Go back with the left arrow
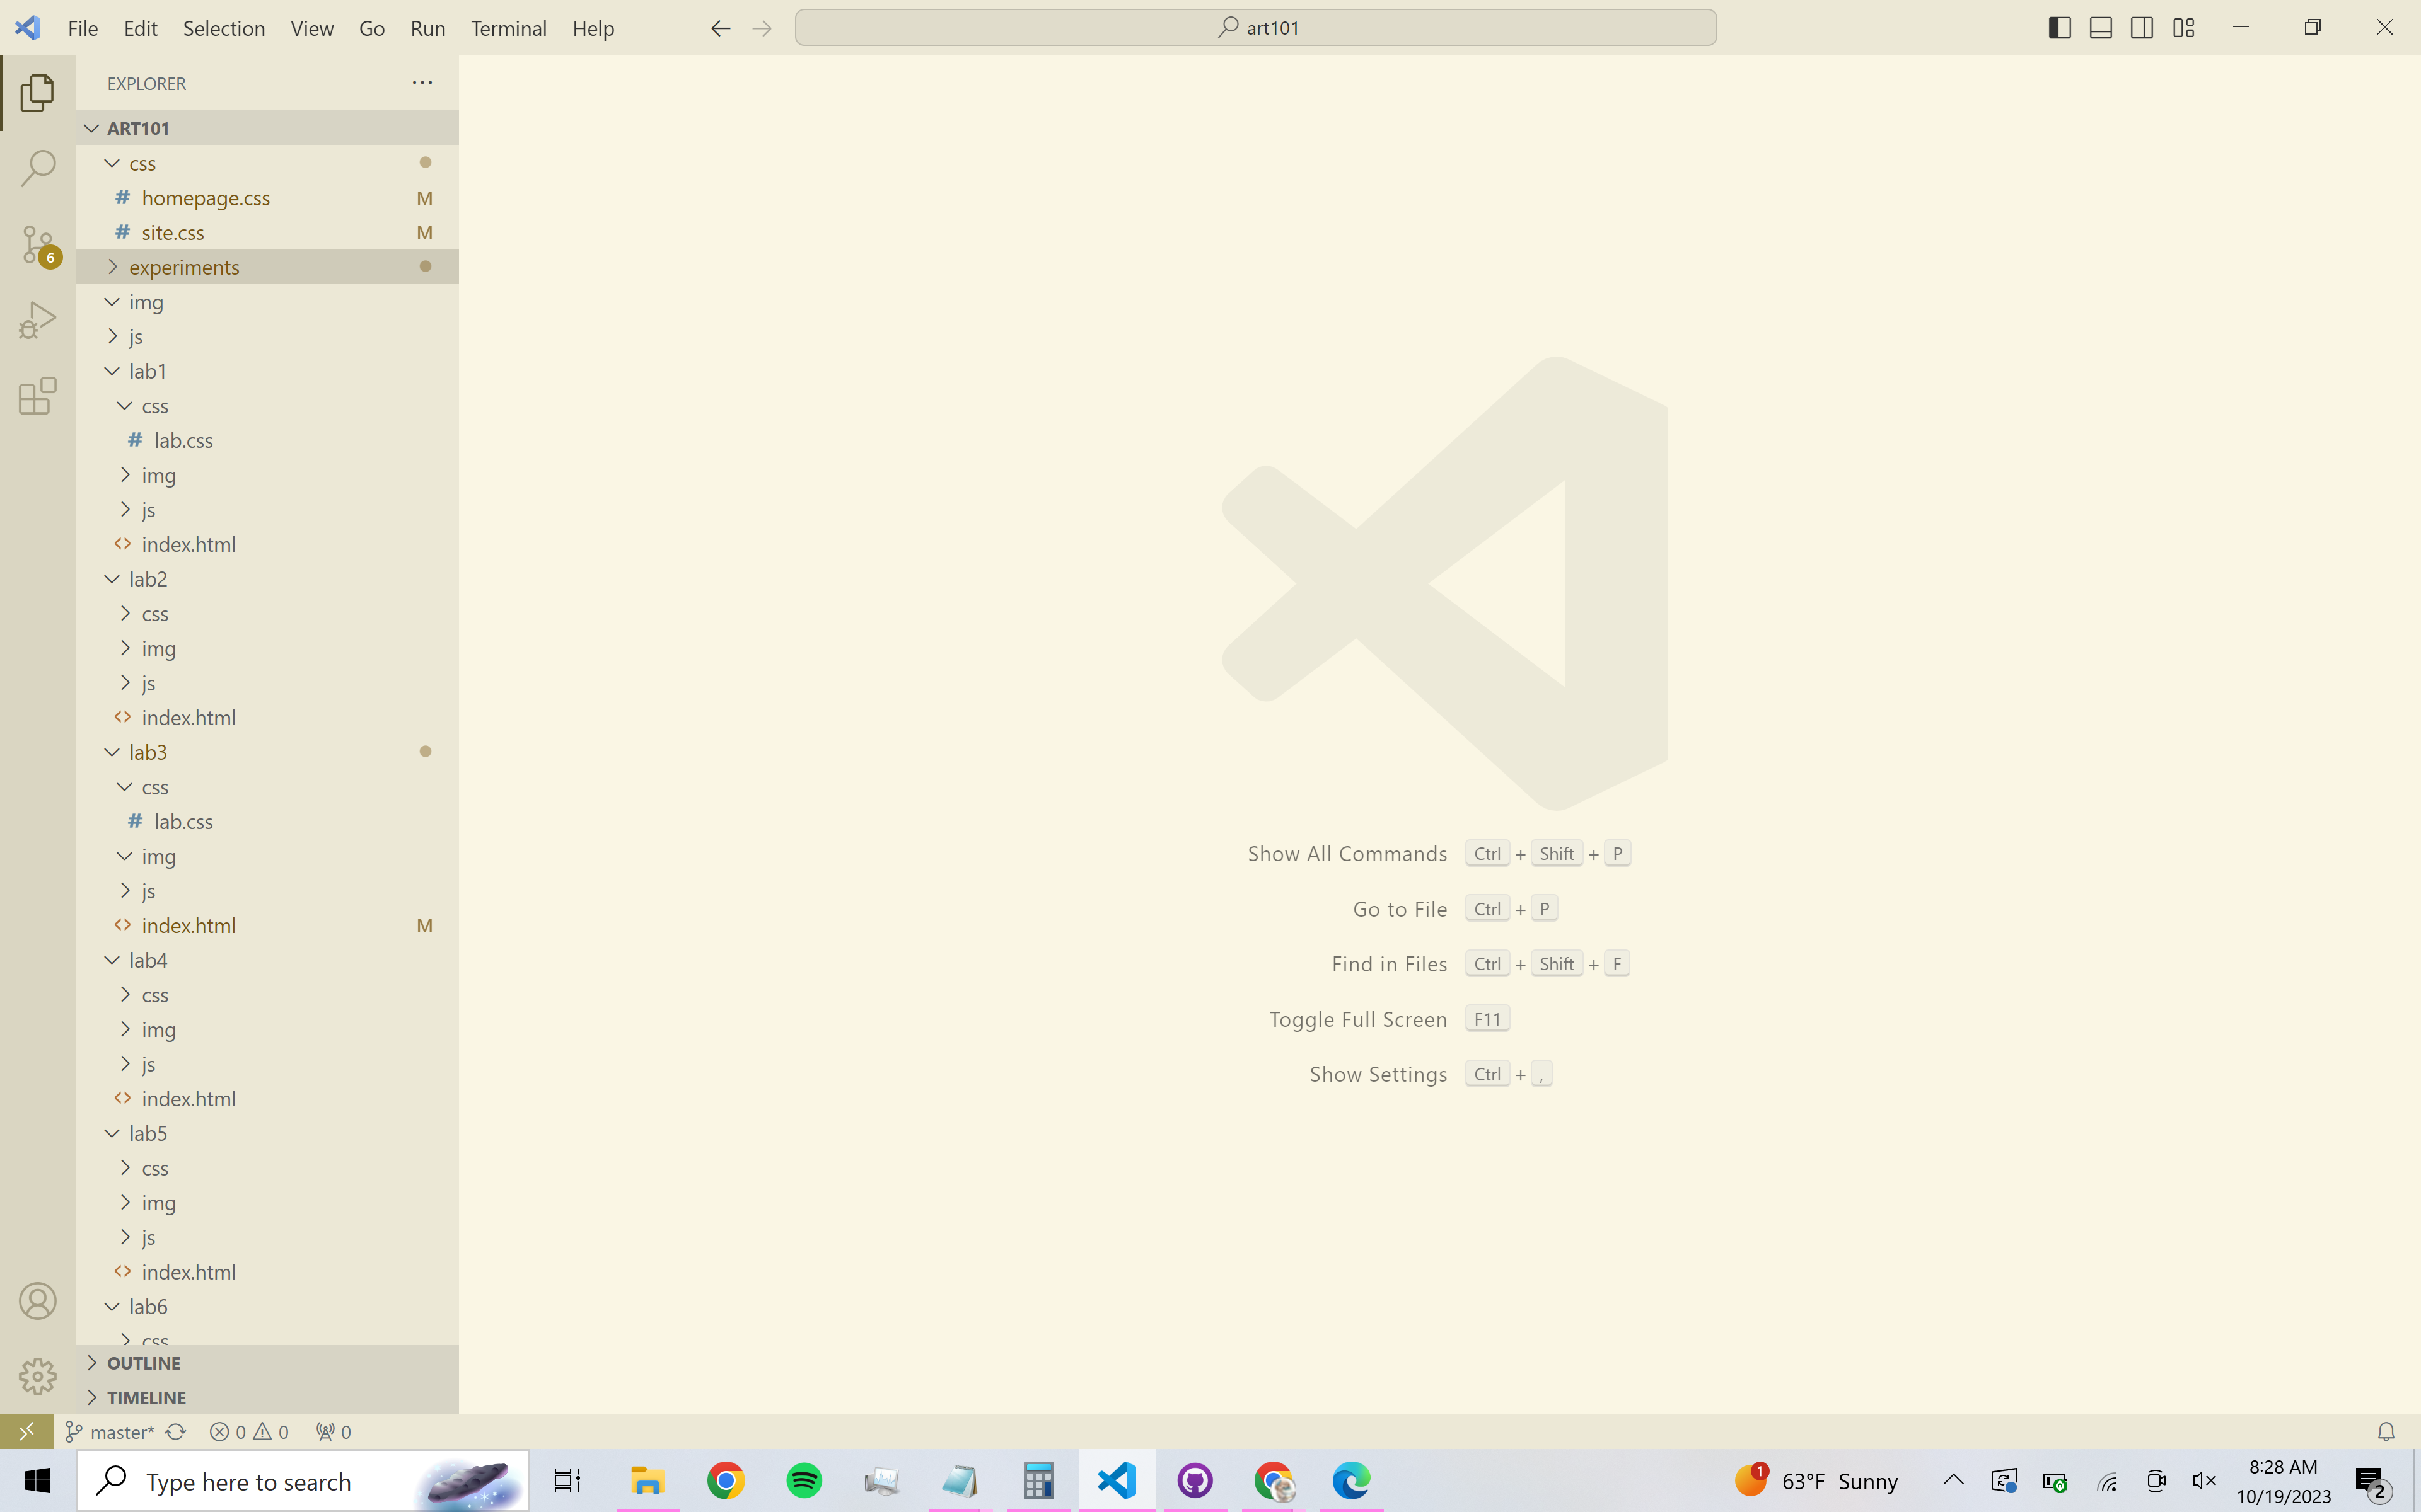 (x=720, y=28)
